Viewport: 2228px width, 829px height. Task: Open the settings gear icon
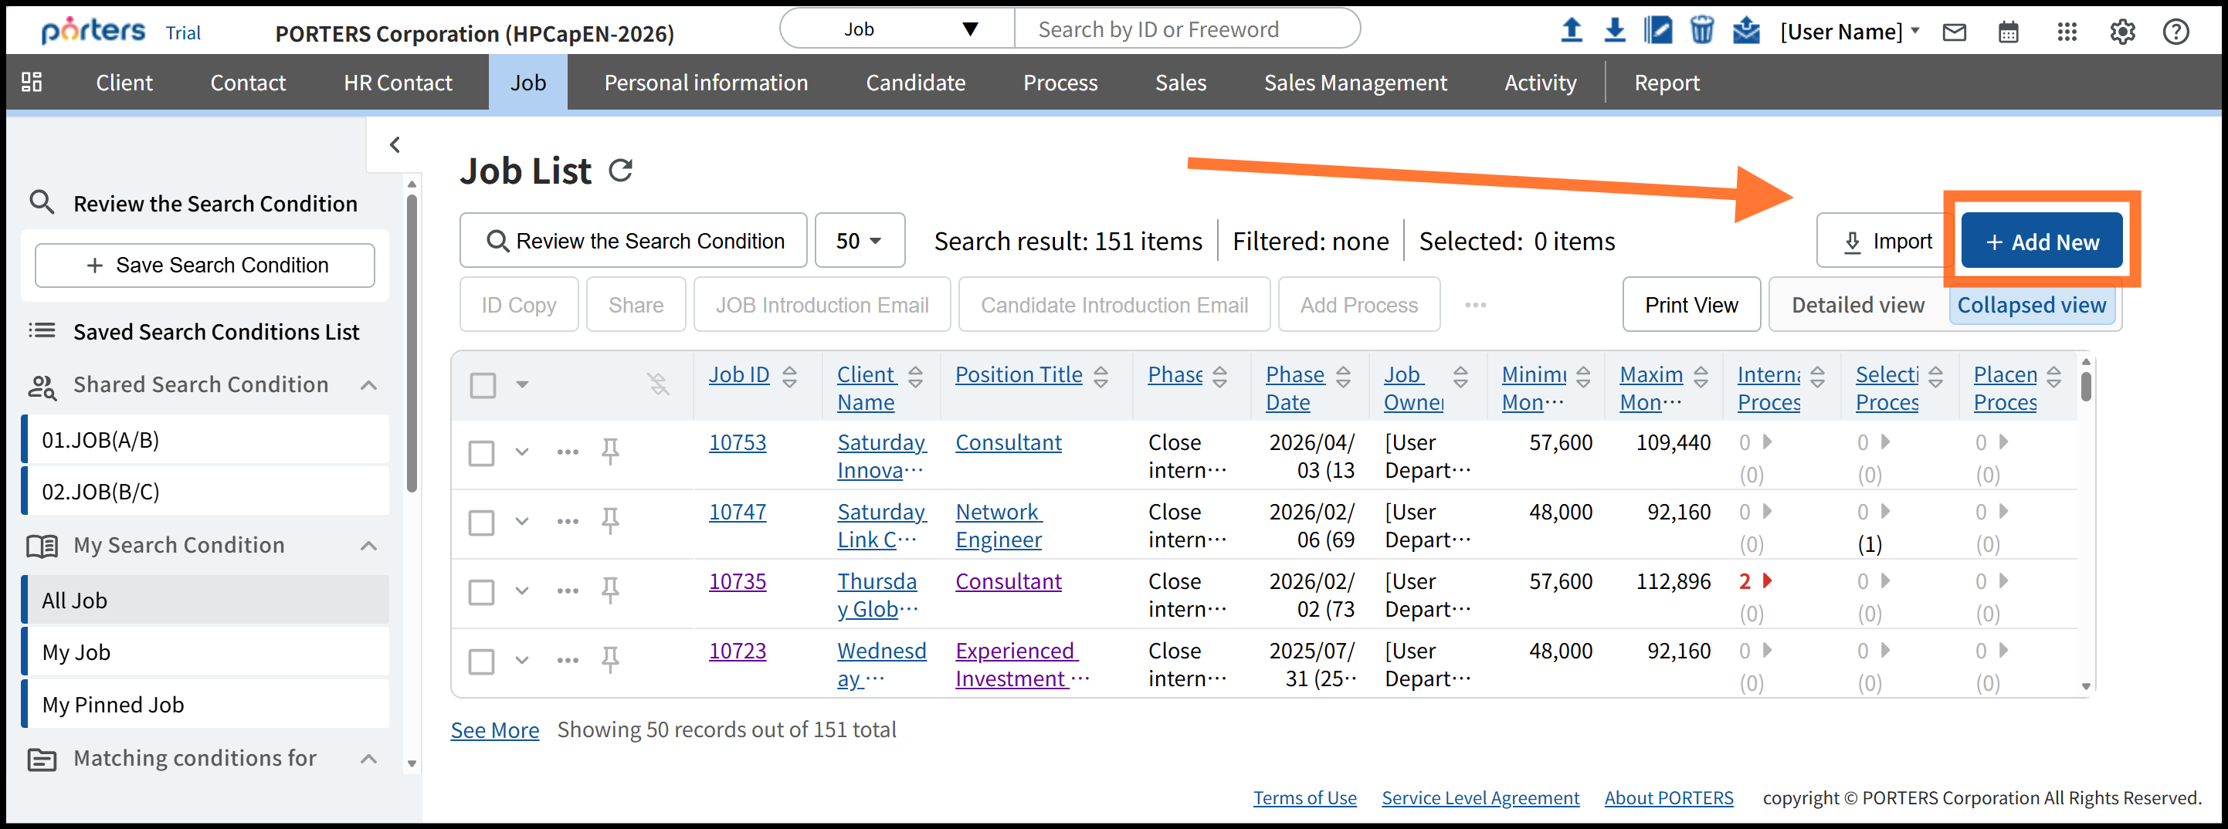pos(2121,32)
